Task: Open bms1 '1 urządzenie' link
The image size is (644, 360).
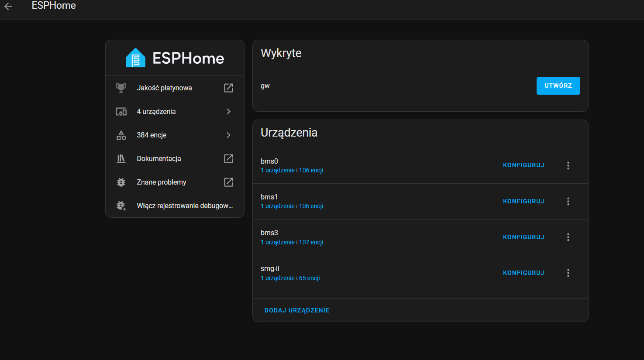Action: click(x=278, y=206)
